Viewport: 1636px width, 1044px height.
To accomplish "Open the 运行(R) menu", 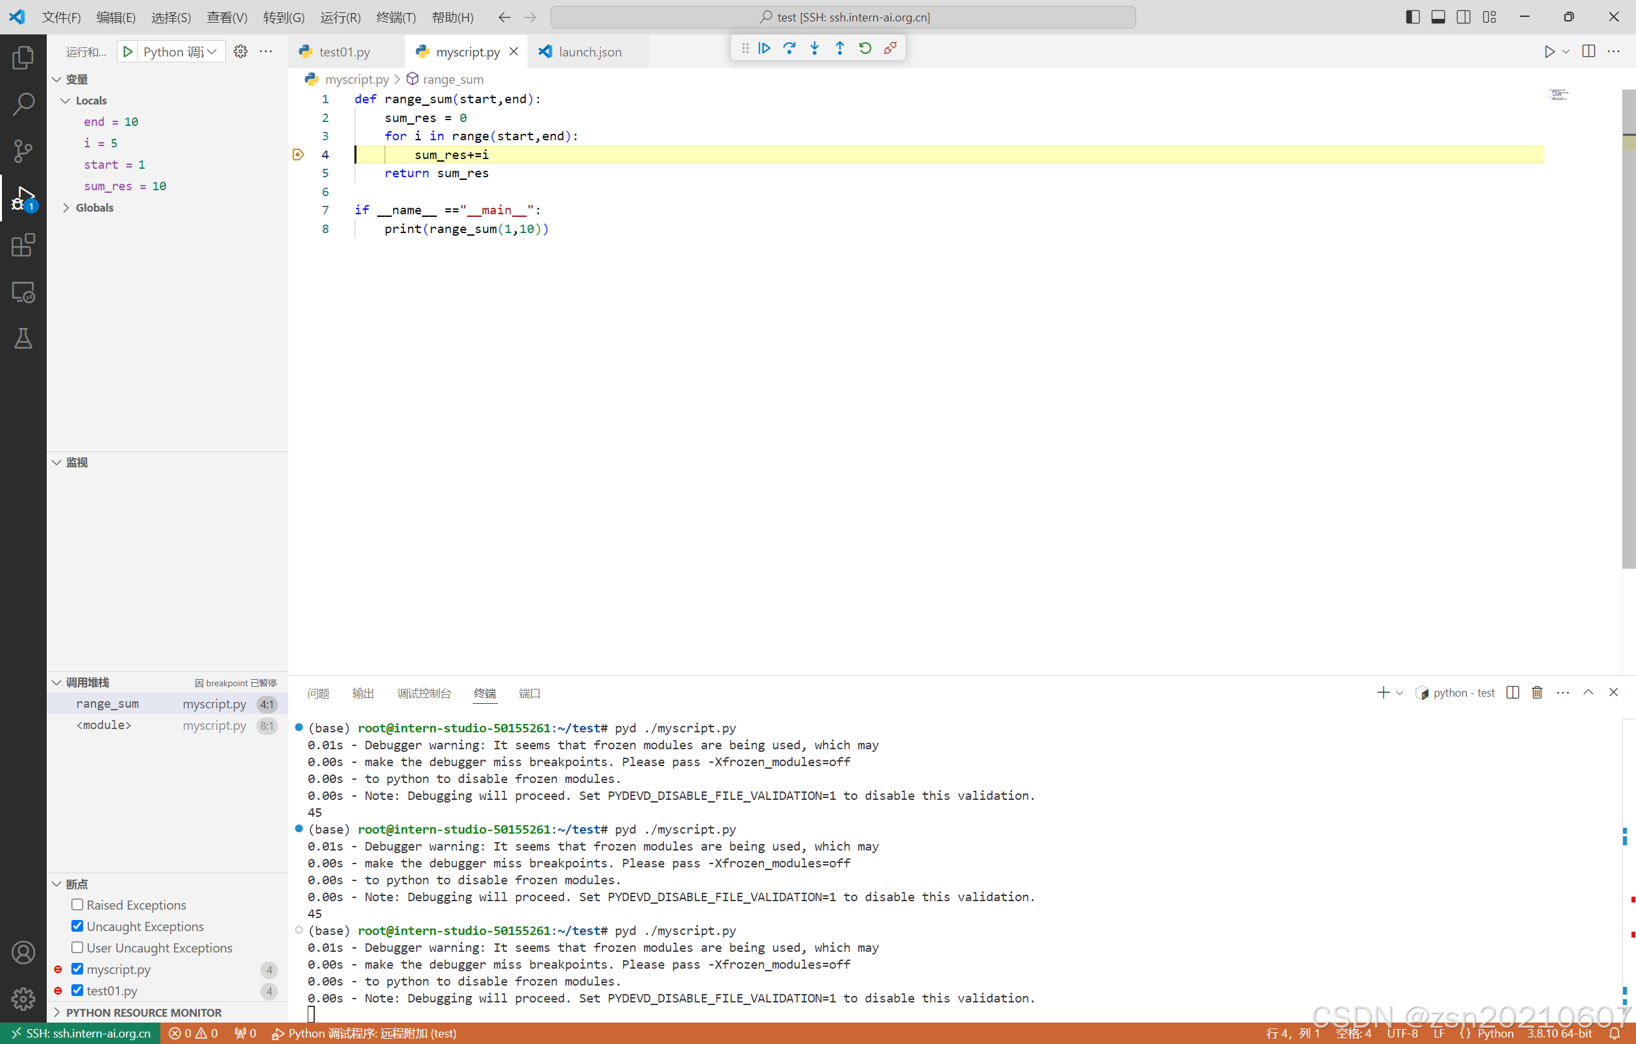I will point(340,17).
